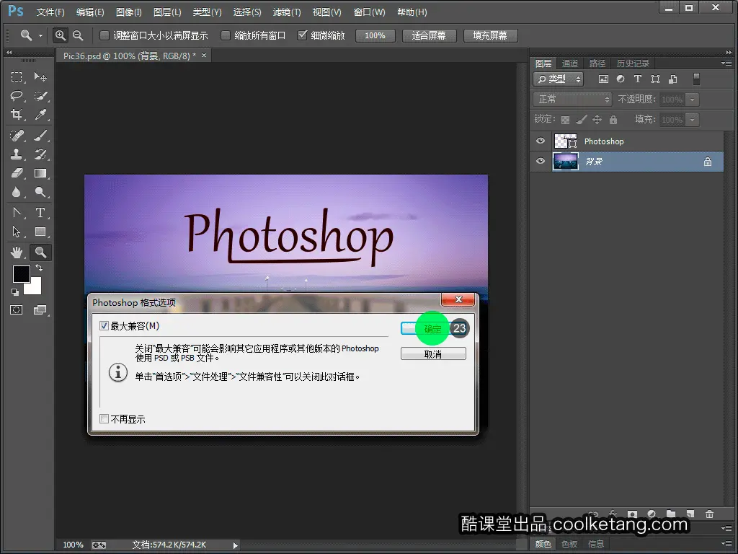Click the 100% zoom button

pyautogui.click(x=375, y=36)
